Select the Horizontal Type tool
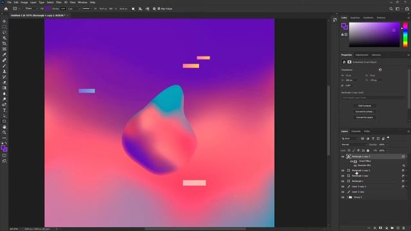This screenshot has height=231, width=411. [4, 110]
